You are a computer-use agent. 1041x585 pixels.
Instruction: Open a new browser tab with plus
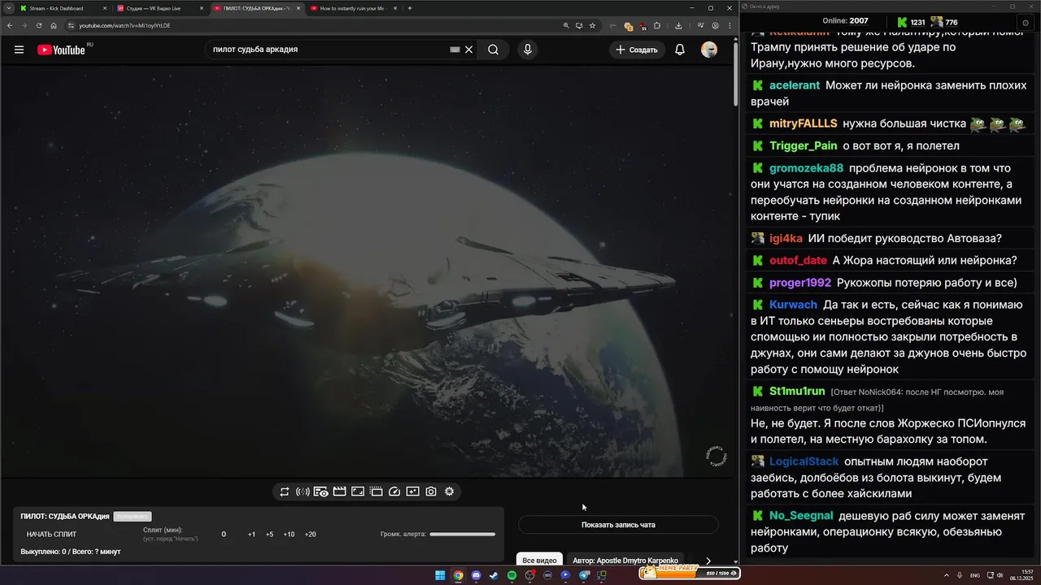410,8
